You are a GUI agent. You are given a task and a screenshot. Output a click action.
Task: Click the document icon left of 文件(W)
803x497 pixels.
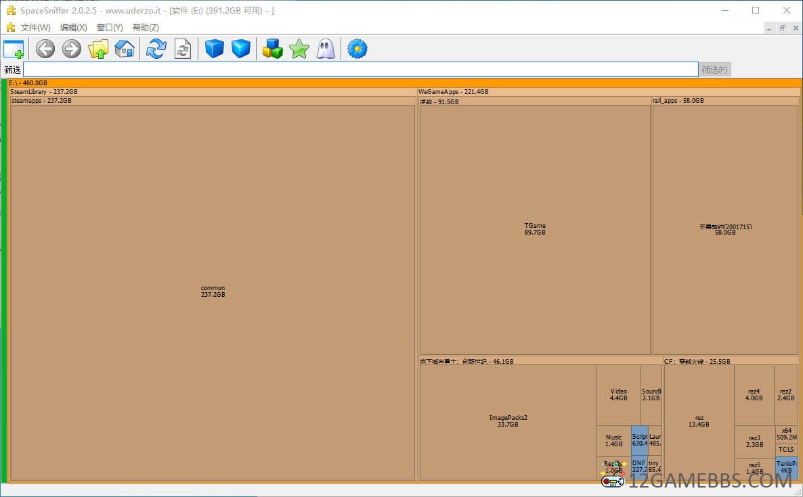tap(11, 27)
